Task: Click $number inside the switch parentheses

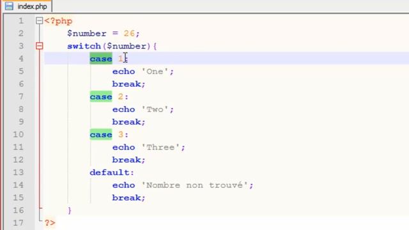Action: 127,46
